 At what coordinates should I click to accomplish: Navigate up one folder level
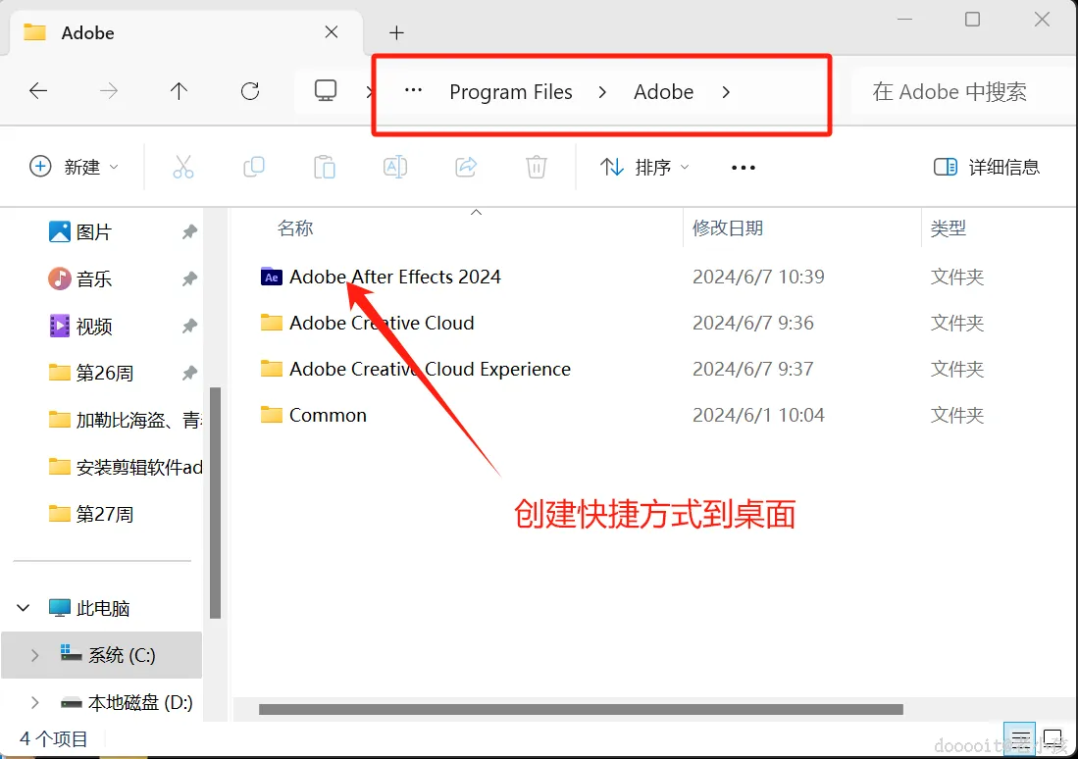(x=179, y=91)
